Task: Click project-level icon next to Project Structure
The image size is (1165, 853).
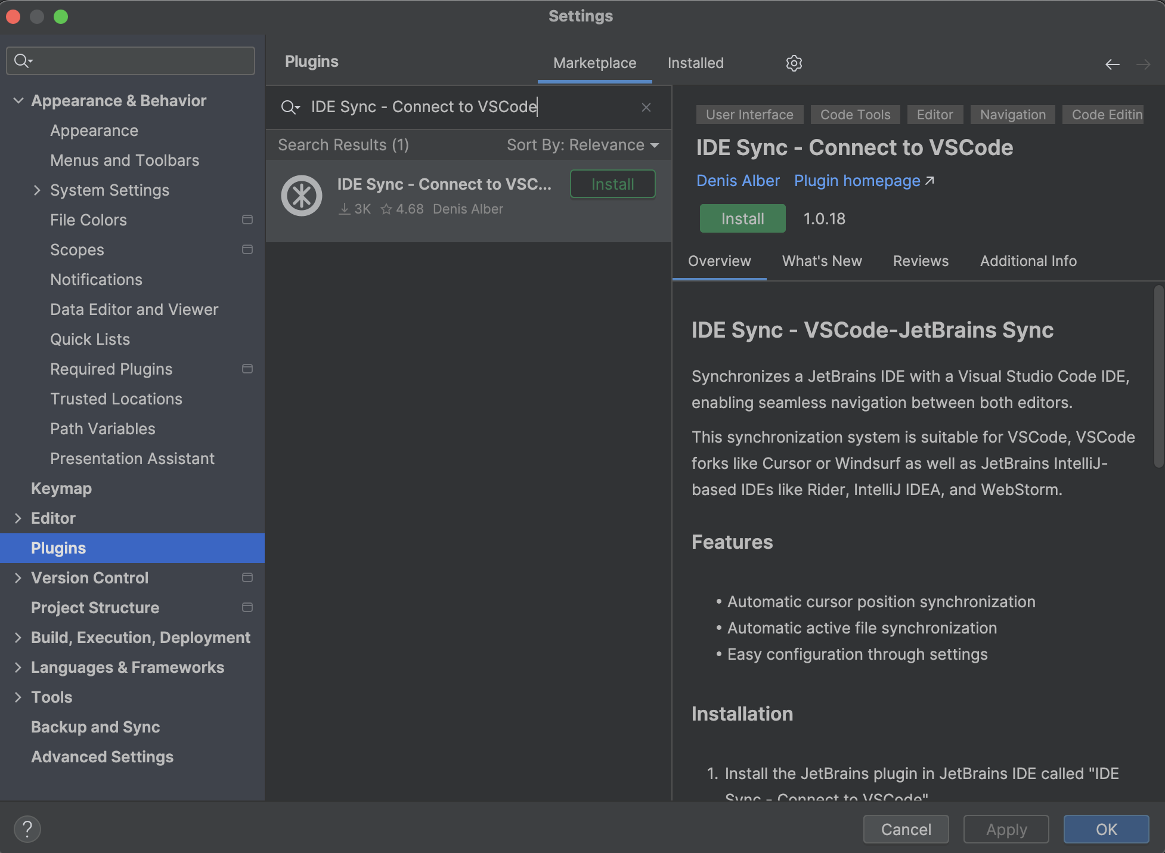Action: point(247,607)
